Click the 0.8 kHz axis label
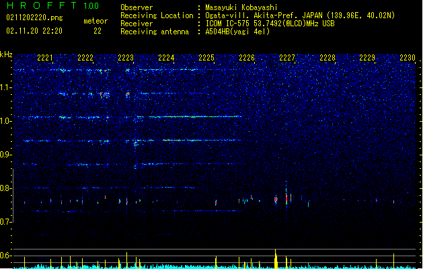The image size is (423, 269). (x=5, y=188)
